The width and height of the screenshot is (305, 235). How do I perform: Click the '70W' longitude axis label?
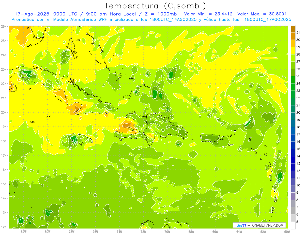pos(167,231)
